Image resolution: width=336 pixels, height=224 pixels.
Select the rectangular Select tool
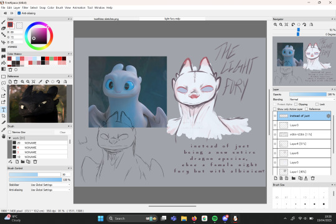tap(4, 77)
